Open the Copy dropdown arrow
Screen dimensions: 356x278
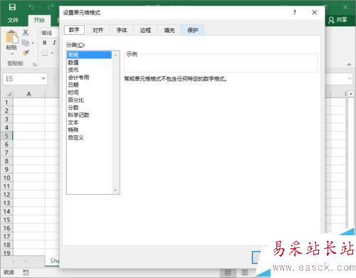[x=33, y=43]
